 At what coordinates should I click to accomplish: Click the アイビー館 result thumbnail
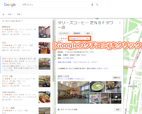pyautogui.click(x=44, y=81)
